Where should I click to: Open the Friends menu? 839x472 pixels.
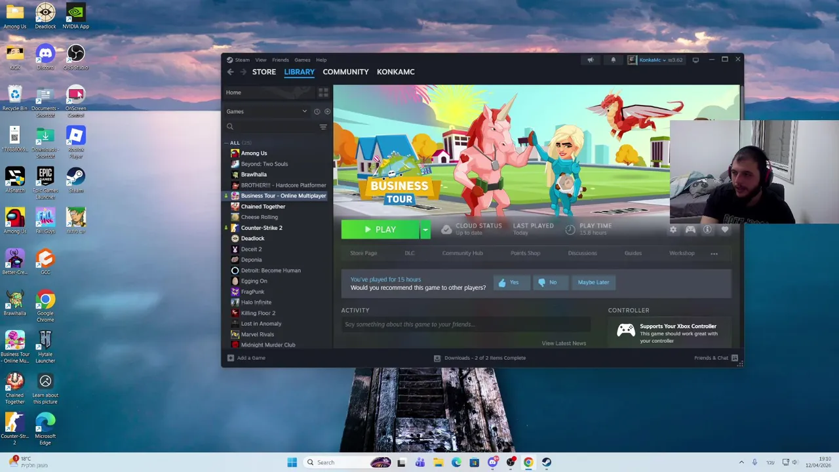[x=281, y=60]
